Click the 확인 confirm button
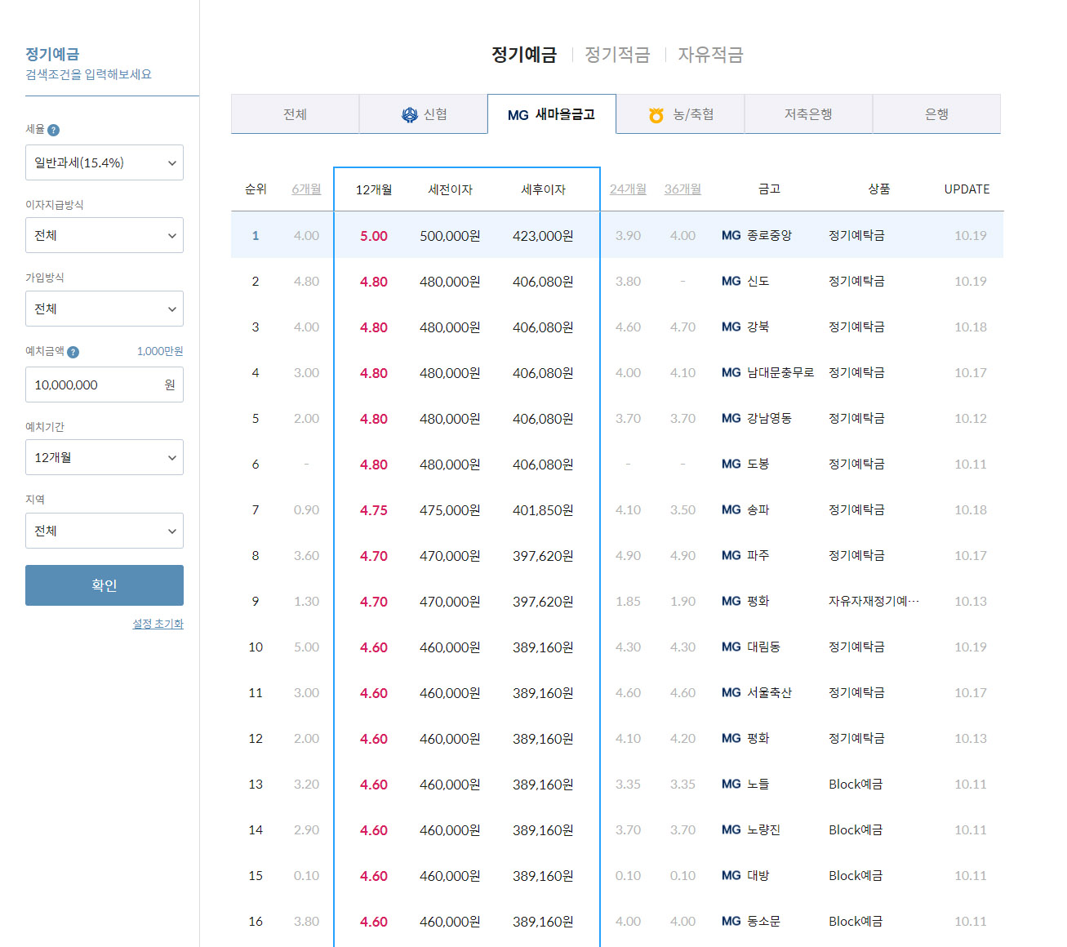1067x947 pixels. 104,585
